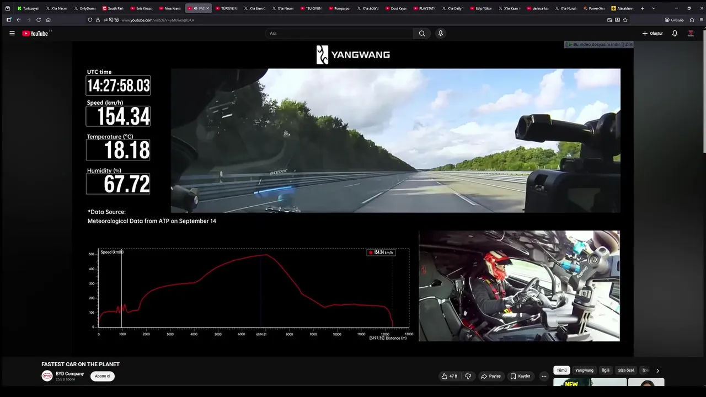706x397 pixels.
Task: Open the browser application hamburger menu
Action: coord(700,20)
